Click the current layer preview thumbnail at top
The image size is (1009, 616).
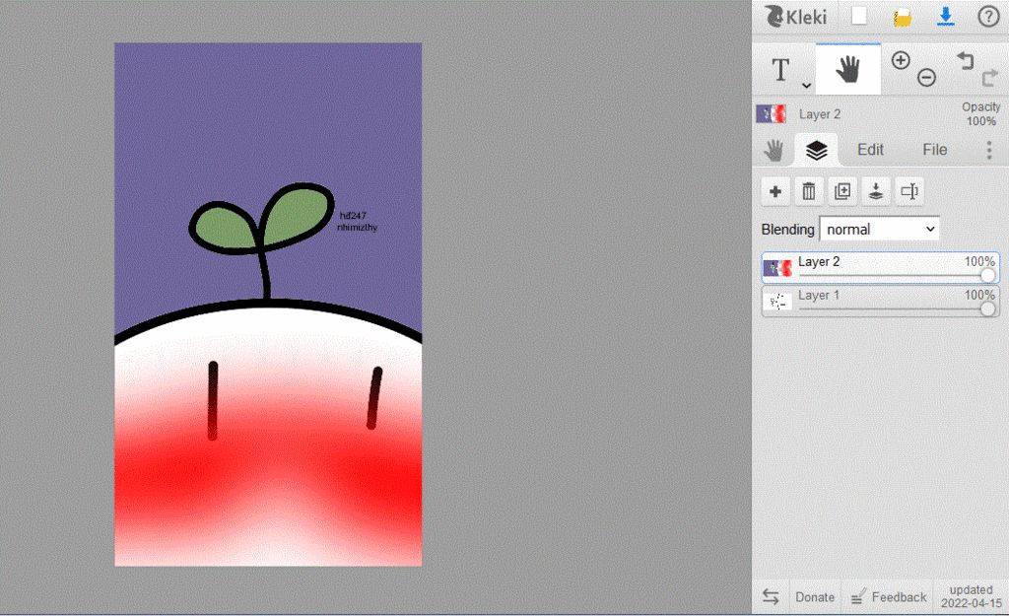coord(771,114)
